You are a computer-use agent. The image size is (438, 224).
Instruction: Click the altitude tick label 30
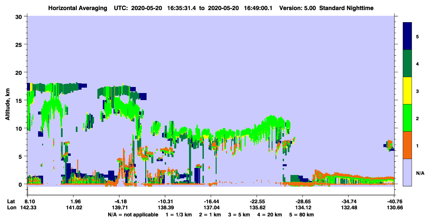[x=20, y=17]
